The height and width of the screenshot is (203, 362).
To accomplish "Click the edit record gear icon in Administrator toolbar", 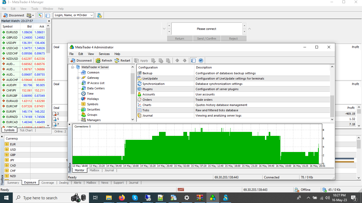I will (161, 61).
